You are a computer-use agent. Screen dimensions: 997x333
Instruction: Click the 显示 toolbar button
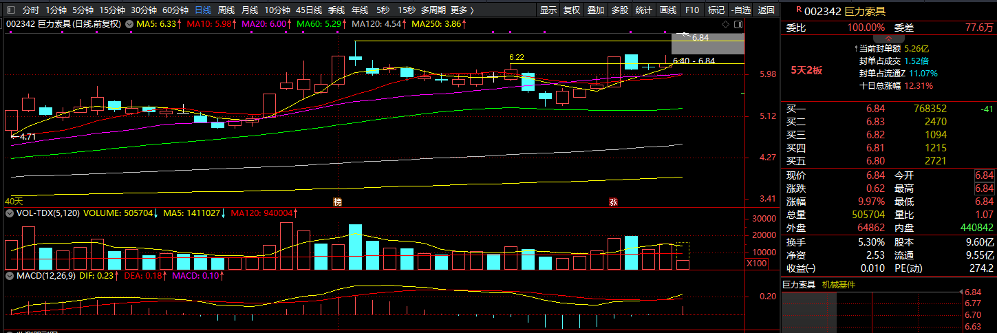click(548, 10)
